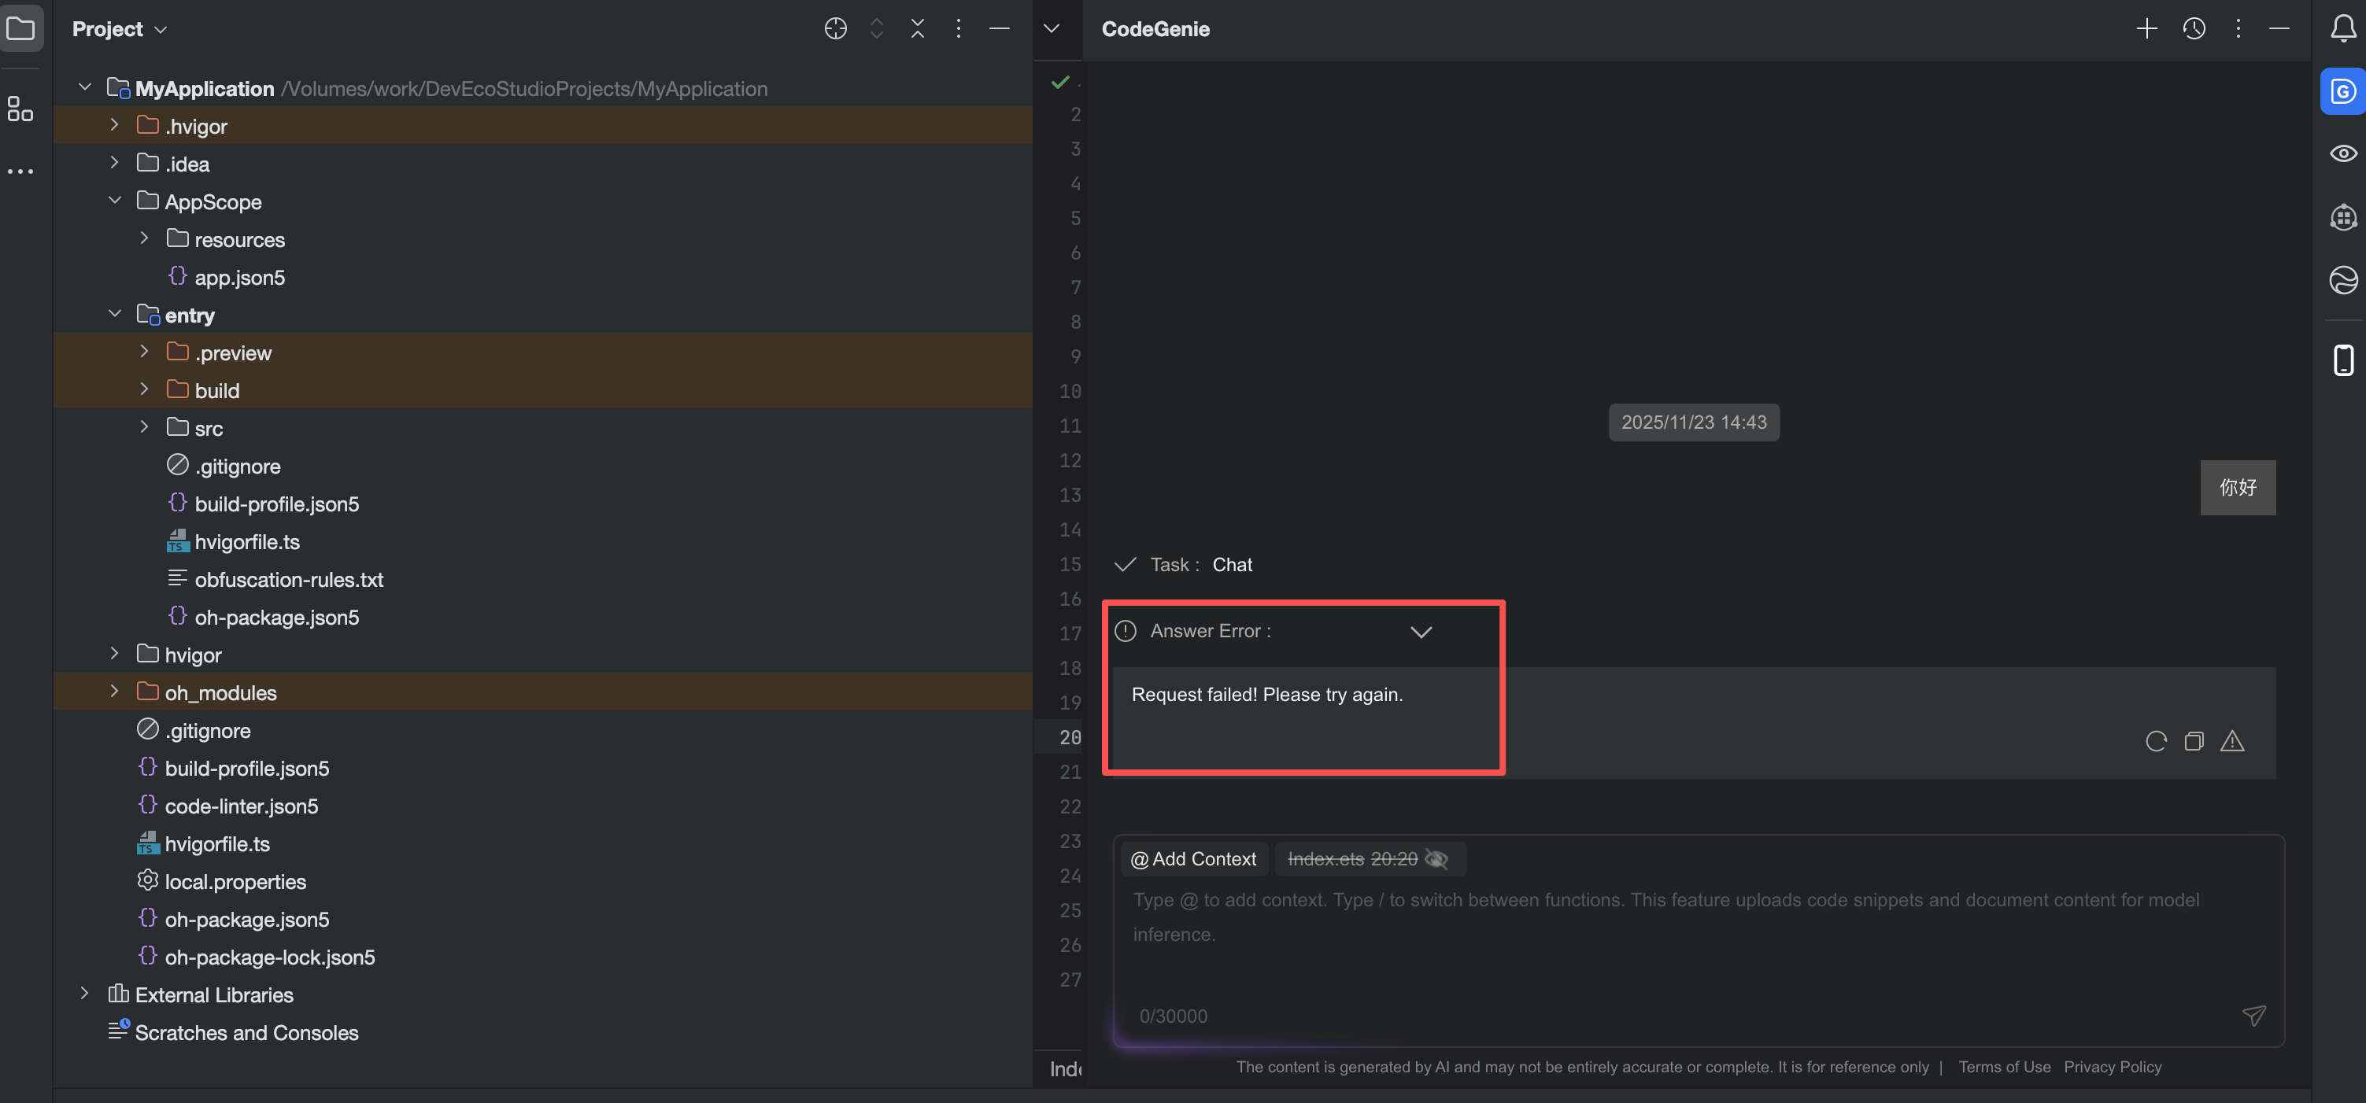Viewport: 2366px width, 1103px height.
Task: Collapse the entry folder in project tree
Action: (x=115, y=314)
